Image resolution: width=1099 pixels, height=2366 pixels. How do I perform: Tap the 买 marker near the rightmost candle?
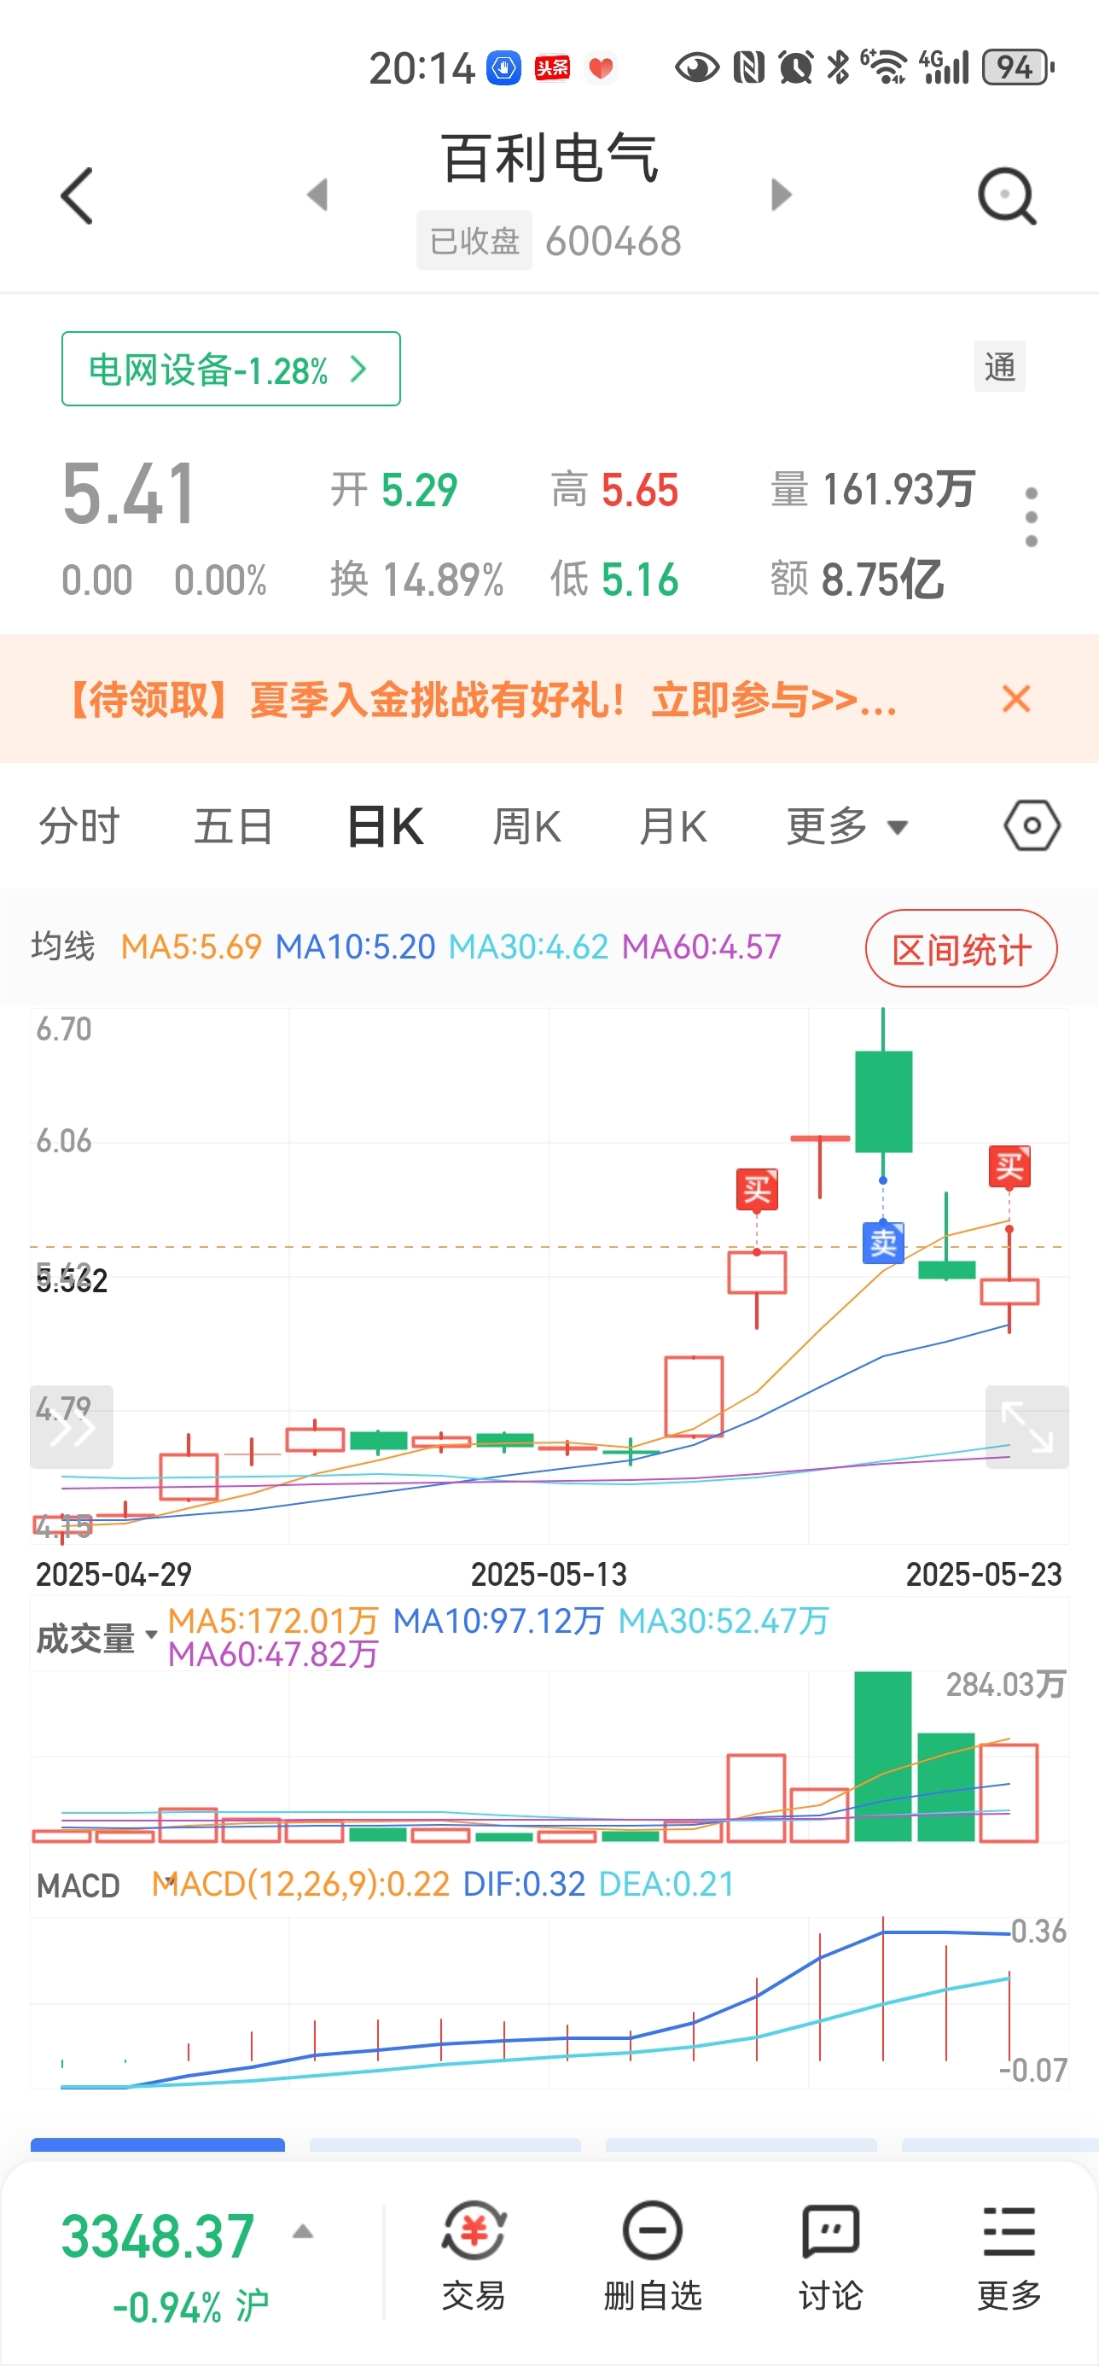(x=1009, y=1167)
